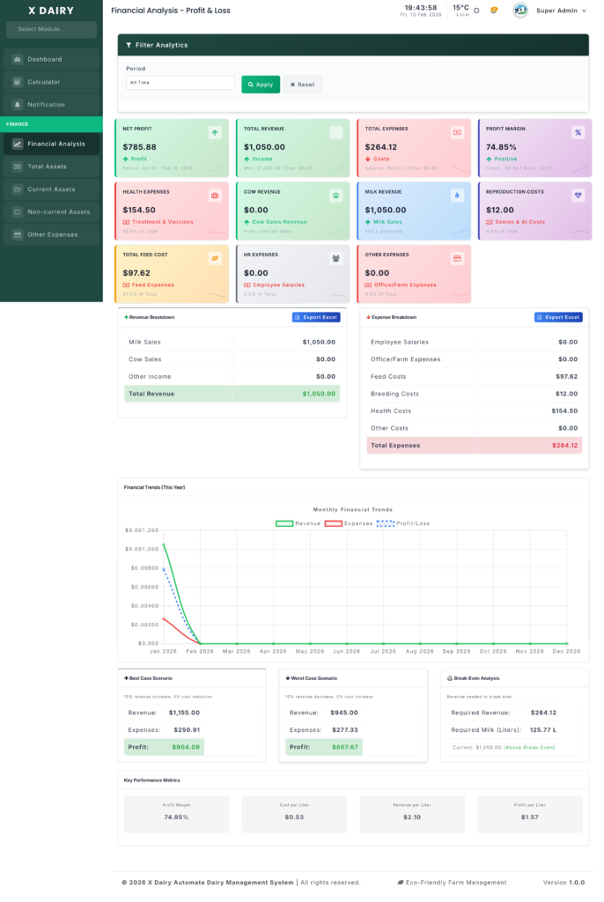Click the Total Feed Cost leaf icon
The image size is (604, 902).
point(215,258)
